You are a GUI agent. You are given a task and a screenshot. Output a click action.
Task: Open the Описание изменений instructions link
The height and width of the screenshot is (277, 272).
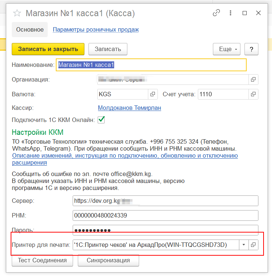(x=125, y=156)
